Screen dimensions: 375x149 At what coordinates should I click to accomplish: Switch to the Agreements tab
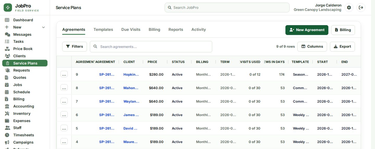(74, 30)
